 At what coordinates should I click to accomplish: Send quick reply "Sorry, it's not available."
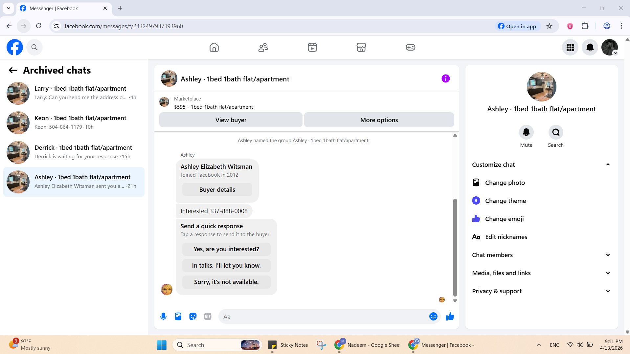226,282
